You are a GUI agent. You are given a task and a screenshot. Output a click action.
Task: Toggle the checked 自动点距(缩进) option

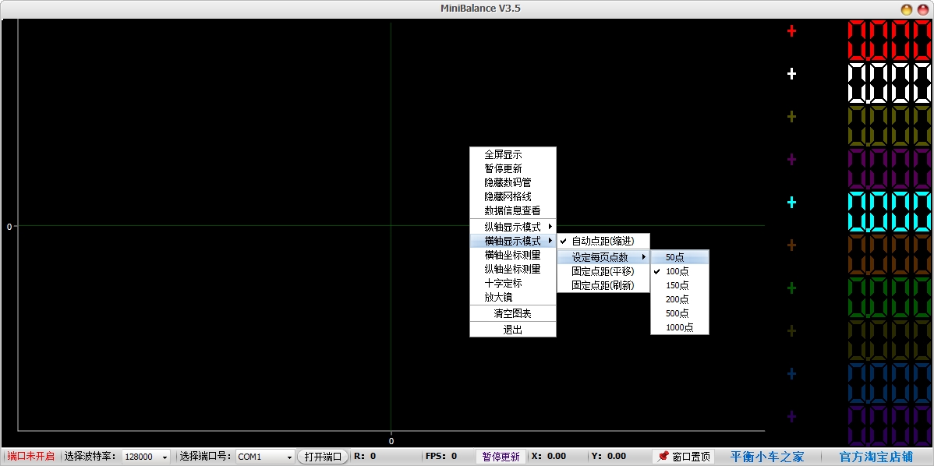(603, 242)
